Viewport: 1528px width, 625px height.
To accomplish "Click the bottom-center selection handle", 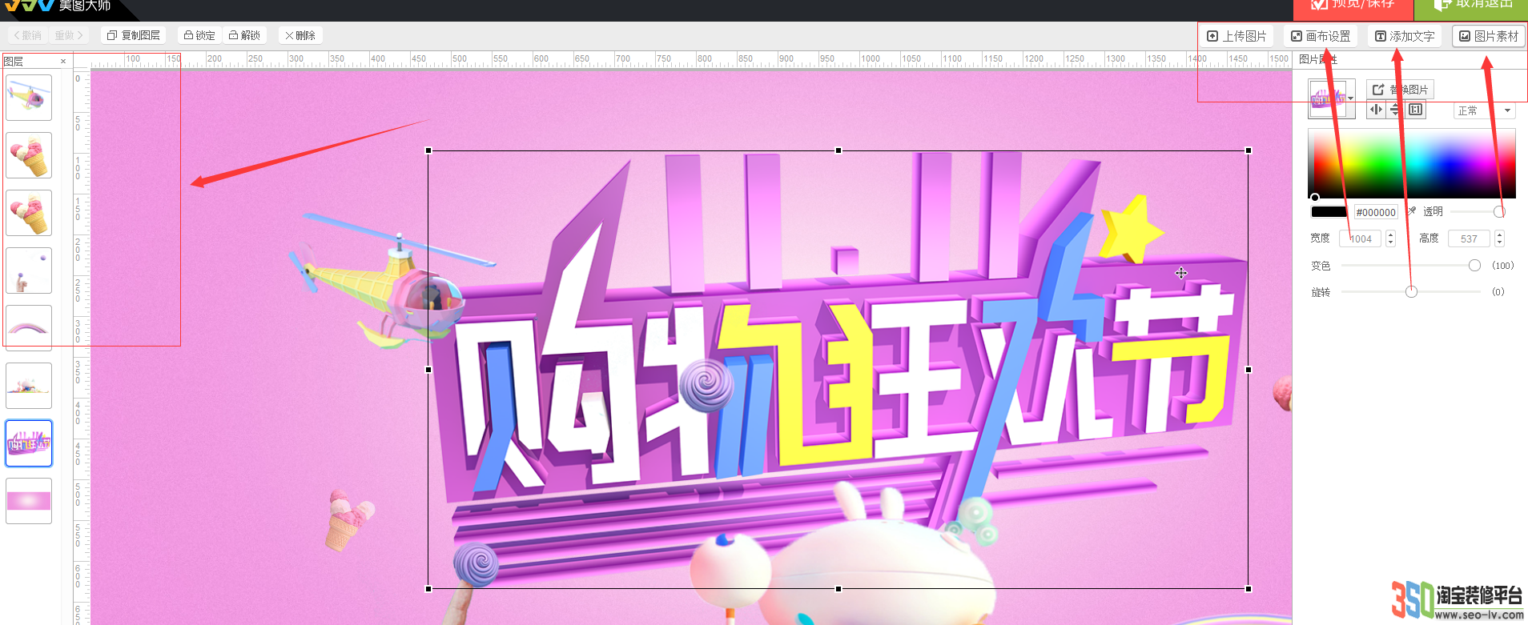I will [x=838, y=589].
